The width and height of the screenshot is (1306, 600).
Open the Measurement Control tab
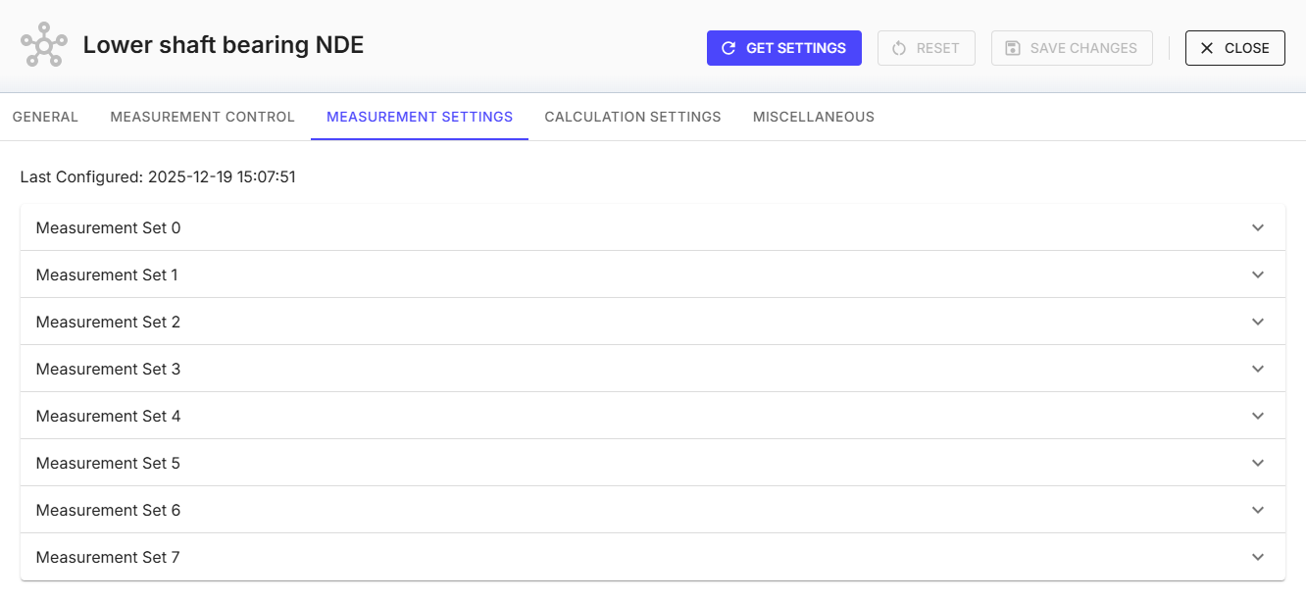[202, 117]
